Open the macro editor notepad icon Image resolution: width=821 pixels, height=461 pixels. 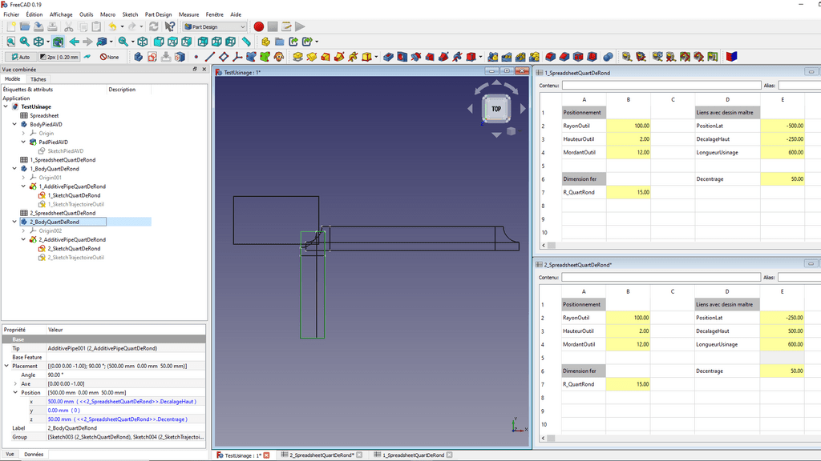coord(286,26)
